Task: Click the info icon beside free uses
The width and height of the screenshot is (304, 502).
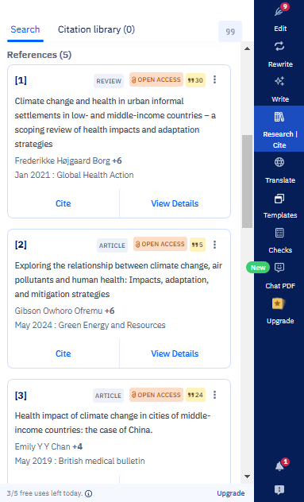Action: click(x=89, y=493)
